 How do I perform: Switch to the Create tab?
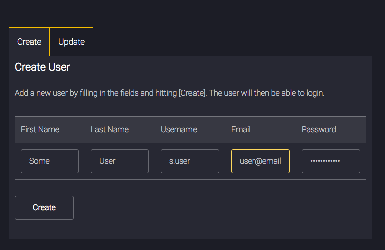pyautogui.click(x=29, y=42)
